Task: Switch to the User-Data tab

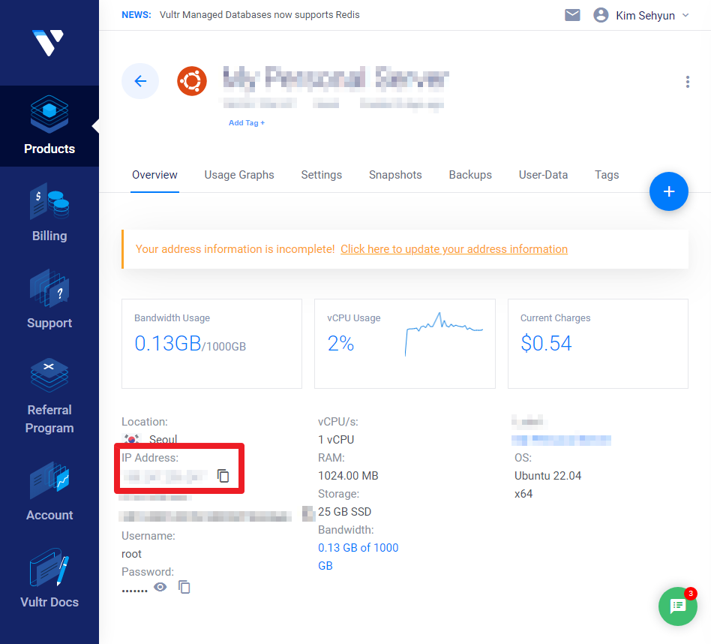Action: click(543, 175)
